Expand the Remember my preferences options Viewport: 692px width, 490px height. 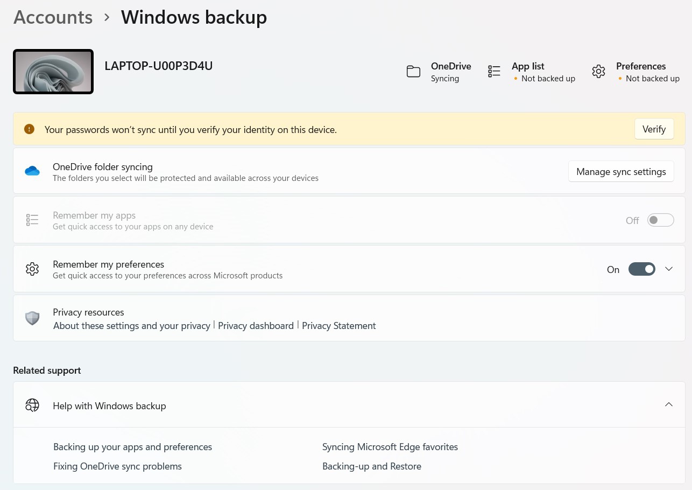tap(669, 269)
